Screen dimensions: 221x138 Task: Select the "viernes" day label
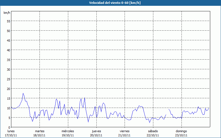point(125,131)
